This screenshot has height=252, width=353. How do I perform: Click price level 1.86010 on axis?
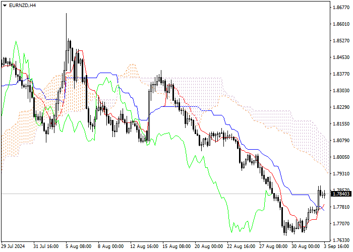[341, 24]
